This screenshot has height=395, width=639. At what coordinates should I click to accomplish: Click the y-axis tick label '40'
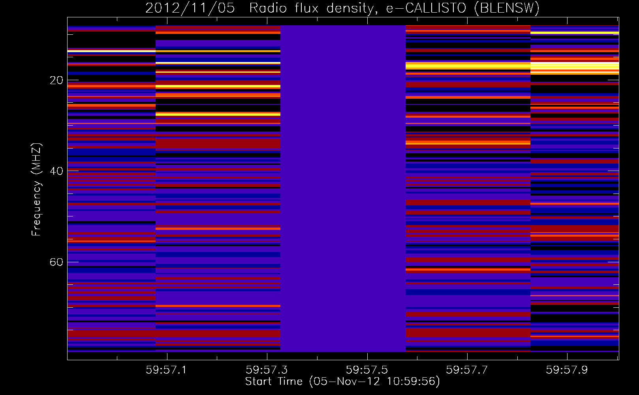[x=56, y=171]
